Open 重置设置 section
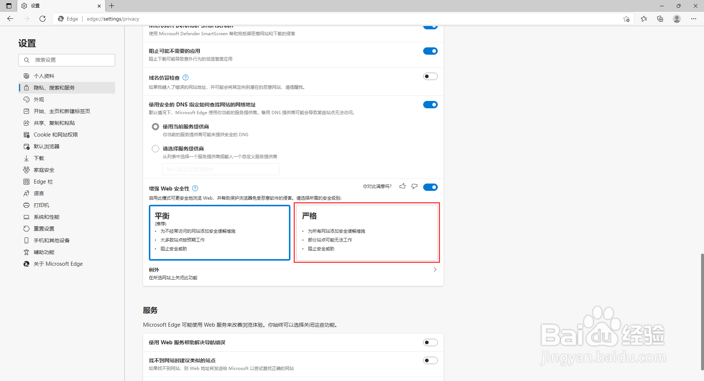The width and height of the screenshot is (704, 381). pos(67,229)
